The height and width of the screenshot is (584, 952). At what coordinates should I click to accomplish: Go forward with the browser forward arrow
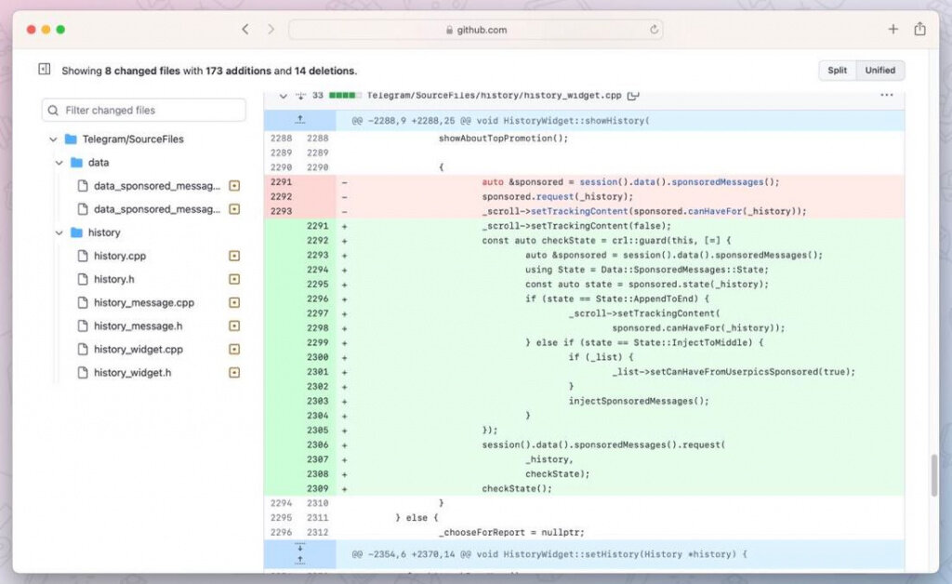pos(271,29)
